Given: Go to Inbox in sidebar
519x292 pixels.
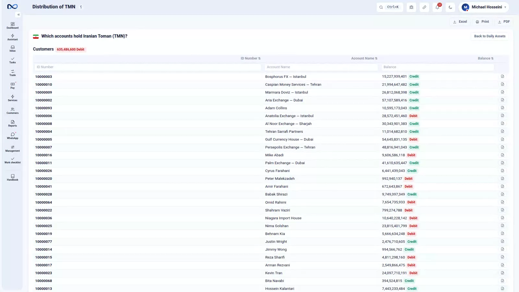Looking at the screenshot, I should [x=12, y=48].
